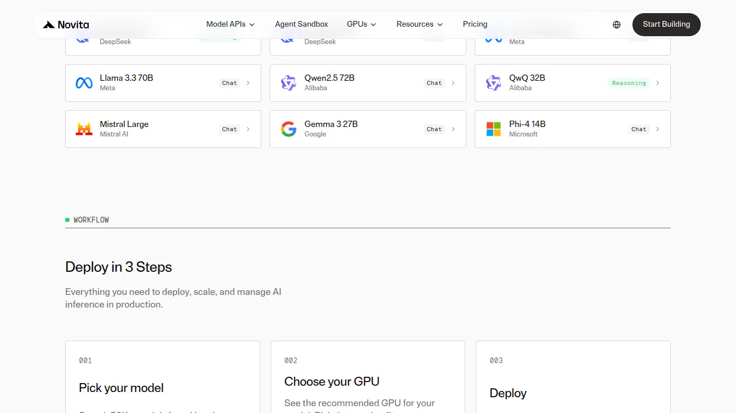Screen dimensions: 736x413
Task: Click the step number 002 label
Action: 291,361
